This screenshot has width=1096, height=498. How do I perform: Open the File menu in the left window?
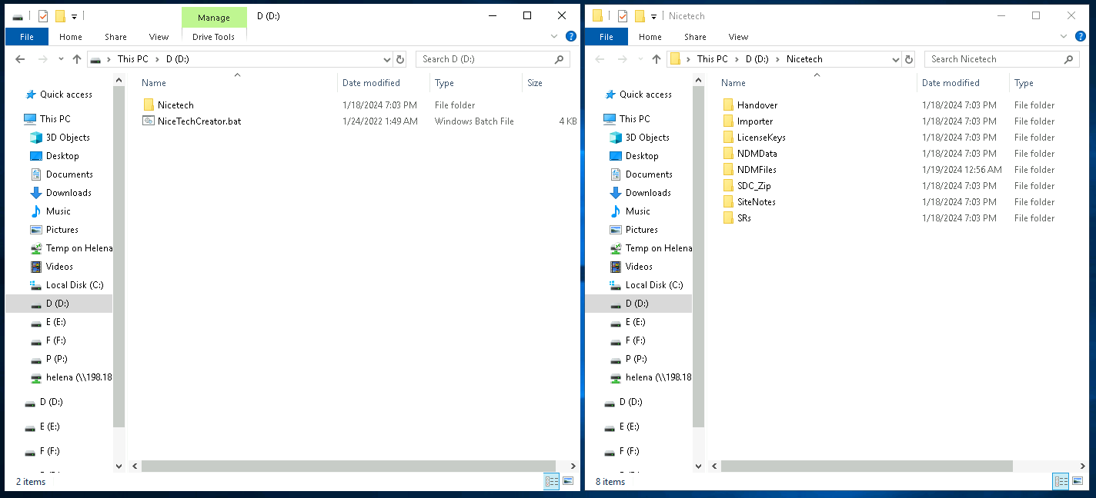[26, 37]
